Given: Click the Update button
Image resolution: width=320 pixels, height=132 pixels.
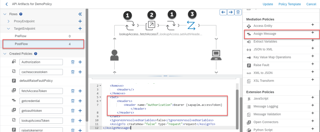Looking at the screenshot, I should [x=268, y=4].
